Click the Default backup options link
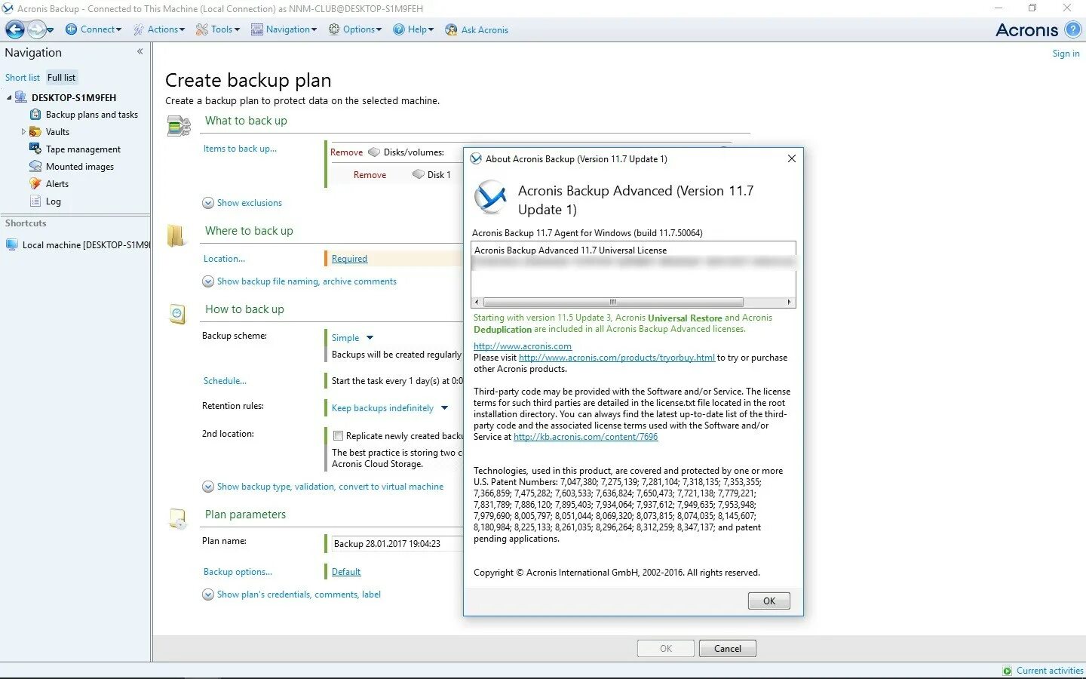The height and width of the screenshot is (679, 1086). [346, 572]
